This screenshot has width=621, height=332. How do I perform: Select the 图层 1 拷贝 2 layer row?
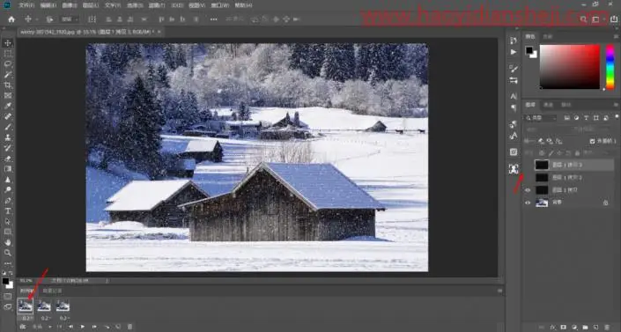[568, 178]
